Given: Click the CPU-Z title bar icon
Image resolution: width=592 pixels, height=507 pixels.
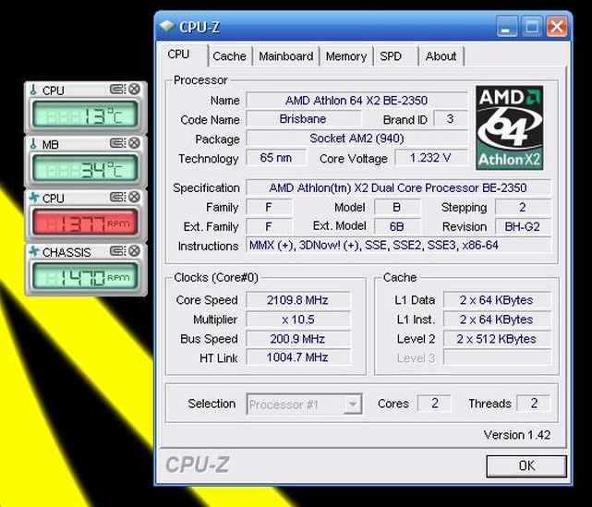Looking at the screenshot, I should [x=167, y=27].
